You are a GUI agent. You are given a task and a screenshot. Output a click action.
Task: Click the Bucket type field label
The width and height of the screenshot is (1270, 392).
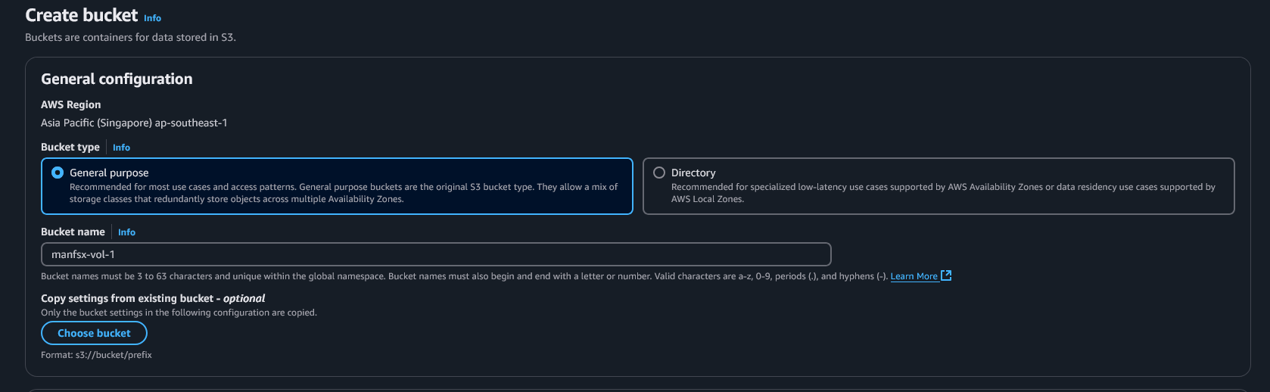(70, 147)
